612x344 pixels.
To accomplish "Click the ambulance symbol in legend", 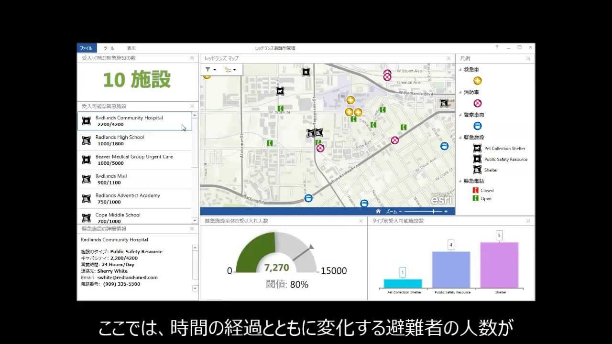I will tap(477, 81).
